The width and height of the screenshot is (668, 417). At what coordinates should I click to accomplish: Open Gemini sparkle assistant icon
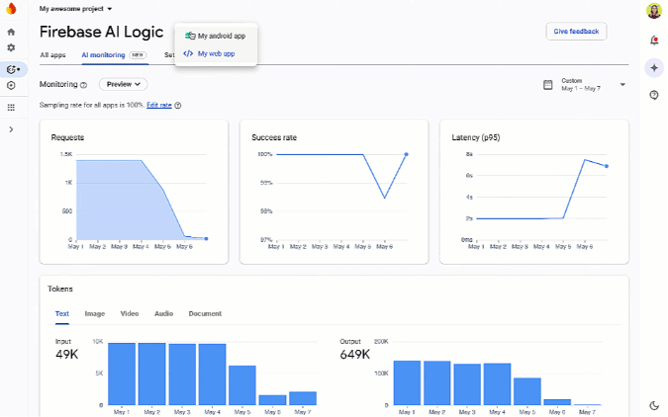tap(654, 67)
